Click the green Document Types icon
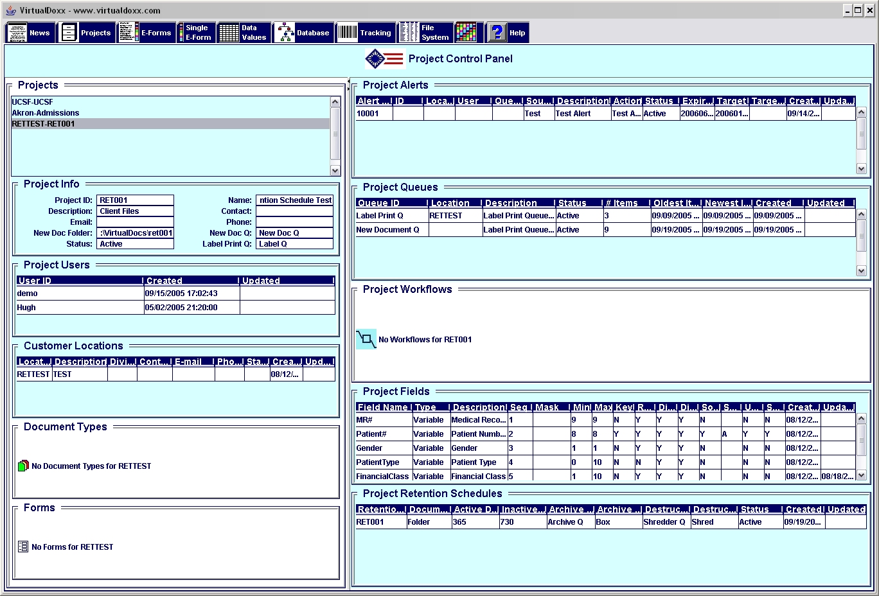The width and height of the screenshot is (879, 596). pos(23,466)
